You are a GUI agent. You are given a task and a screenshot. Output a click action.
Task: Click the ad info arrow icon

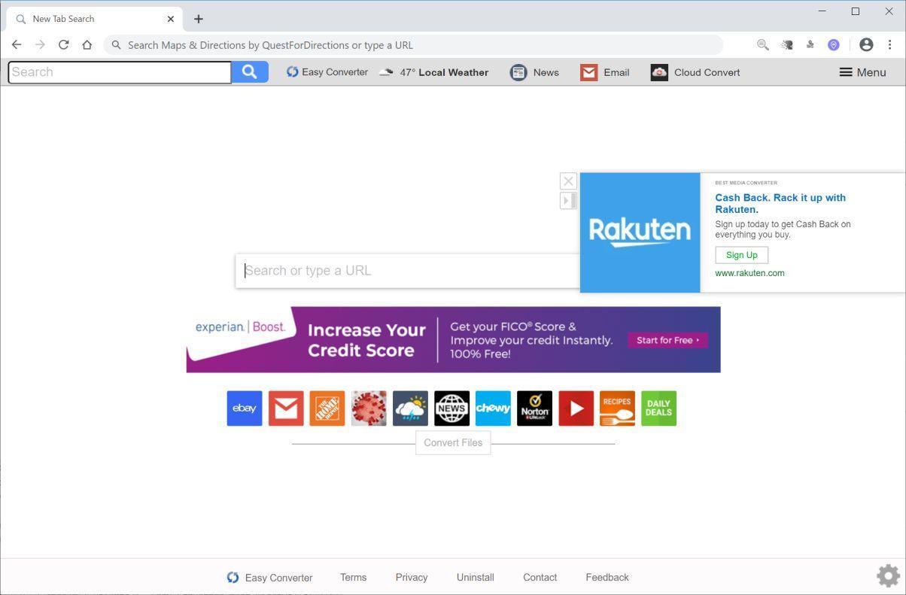tap(568, 201)
